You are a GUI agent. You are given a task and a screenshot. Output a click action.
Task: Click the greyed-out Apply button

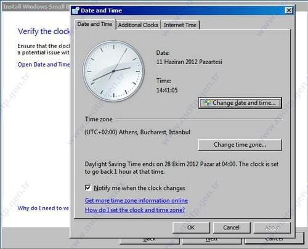[x=272, y=227]
